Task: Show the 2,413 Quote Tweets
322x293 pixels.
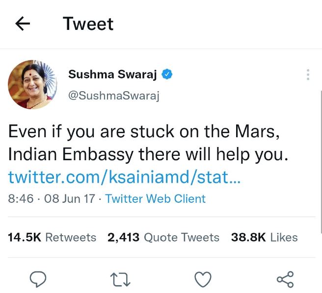Action: coord(163,238)
